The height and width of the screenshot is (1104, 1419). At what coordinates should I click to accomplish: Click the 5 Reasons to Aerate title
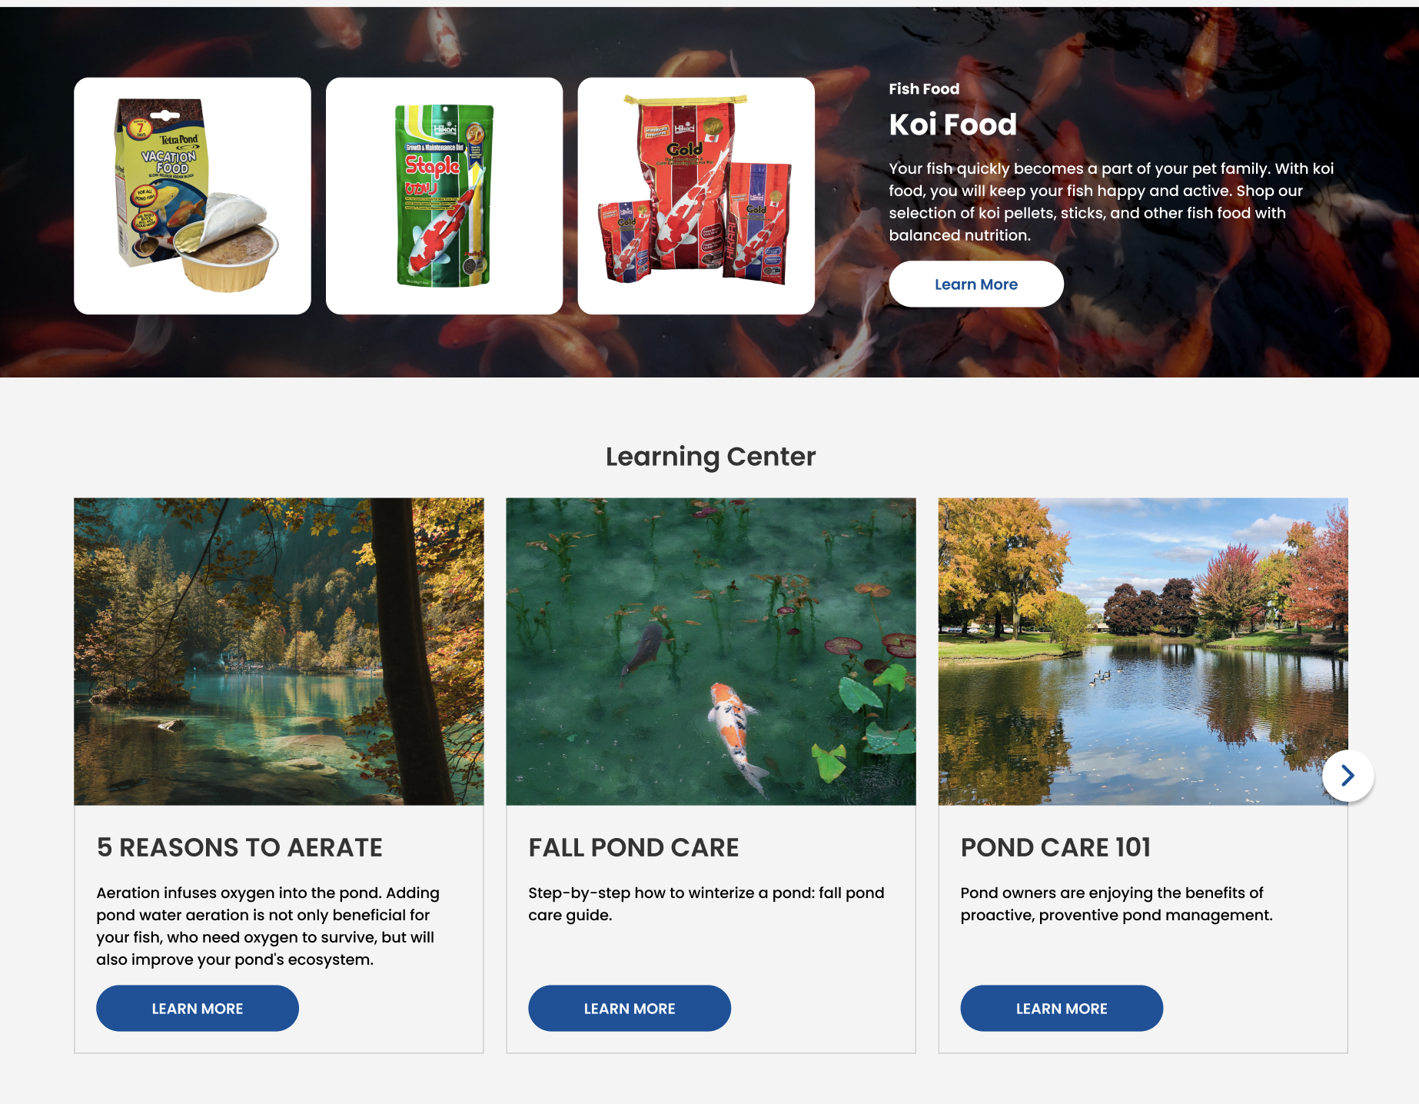[x=239, y=847]
